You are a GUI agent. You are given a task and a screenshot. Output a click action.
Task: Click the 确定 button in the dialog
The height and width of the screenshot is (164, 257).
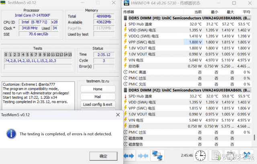click(103, 156)
